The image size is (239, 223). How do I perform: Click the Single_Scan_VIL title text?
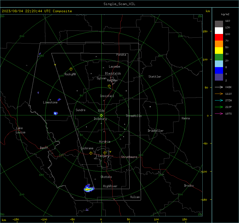pyautogui.click(x=119, y=4)
